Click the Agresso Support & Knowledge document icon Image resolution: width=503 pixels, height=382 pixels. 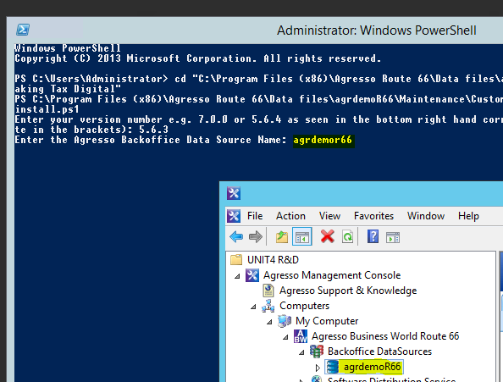(x=268, y=291)
